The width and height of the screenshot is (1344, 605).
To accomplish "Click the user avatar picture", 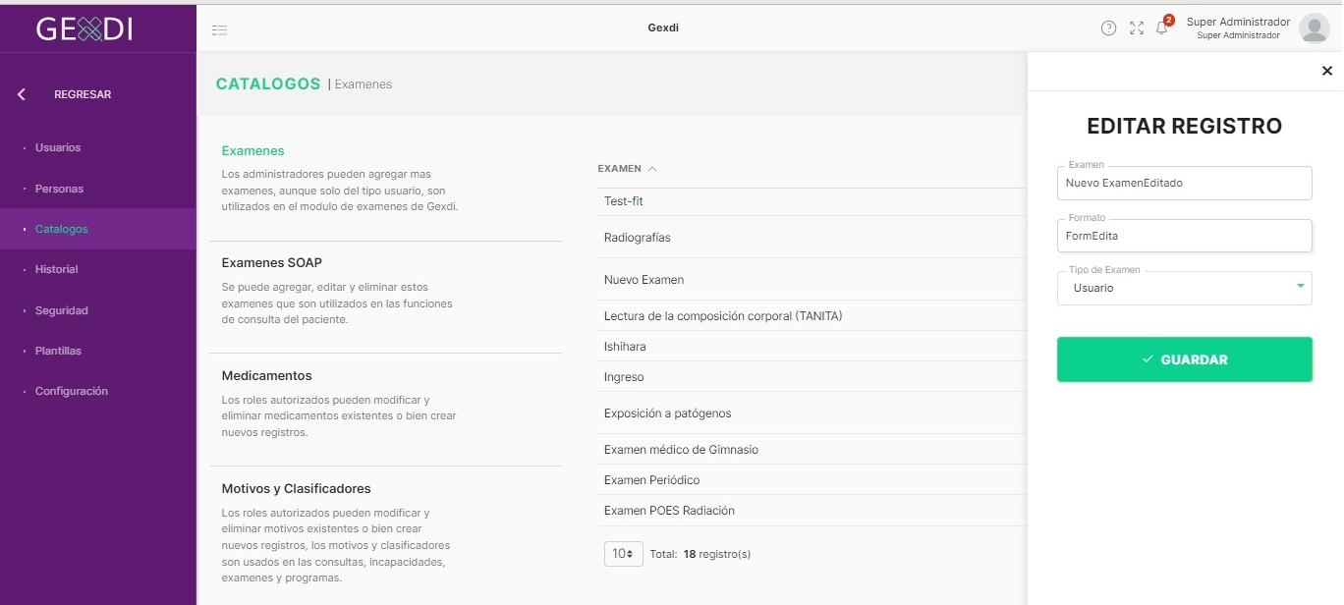I will pyautogui.click(x=1314, y=28).
